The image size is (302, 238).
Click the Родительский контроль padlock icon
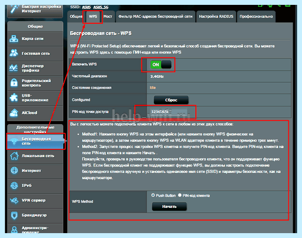tap(14, 83)
